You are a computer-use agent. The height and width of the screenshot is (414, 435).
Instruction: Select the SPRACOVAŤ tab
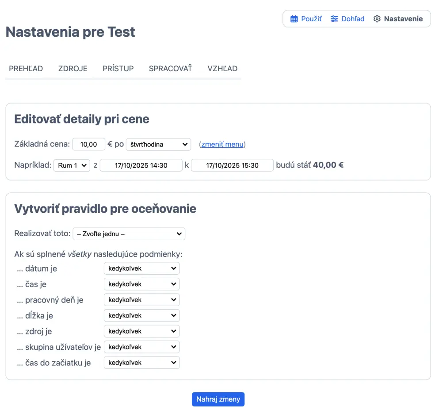coord(171,69)
